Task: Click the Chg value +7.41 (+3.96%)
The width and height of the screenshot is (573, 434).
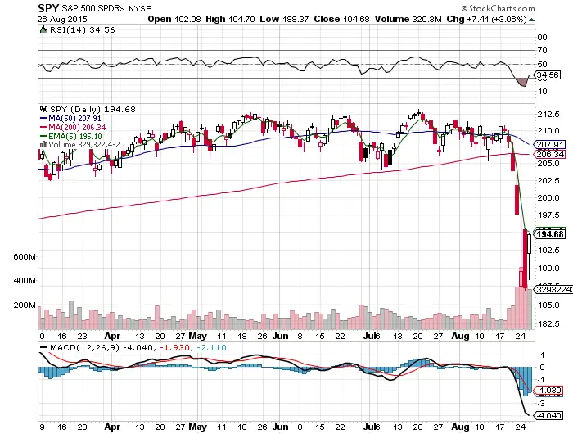Action: (497, 19)
